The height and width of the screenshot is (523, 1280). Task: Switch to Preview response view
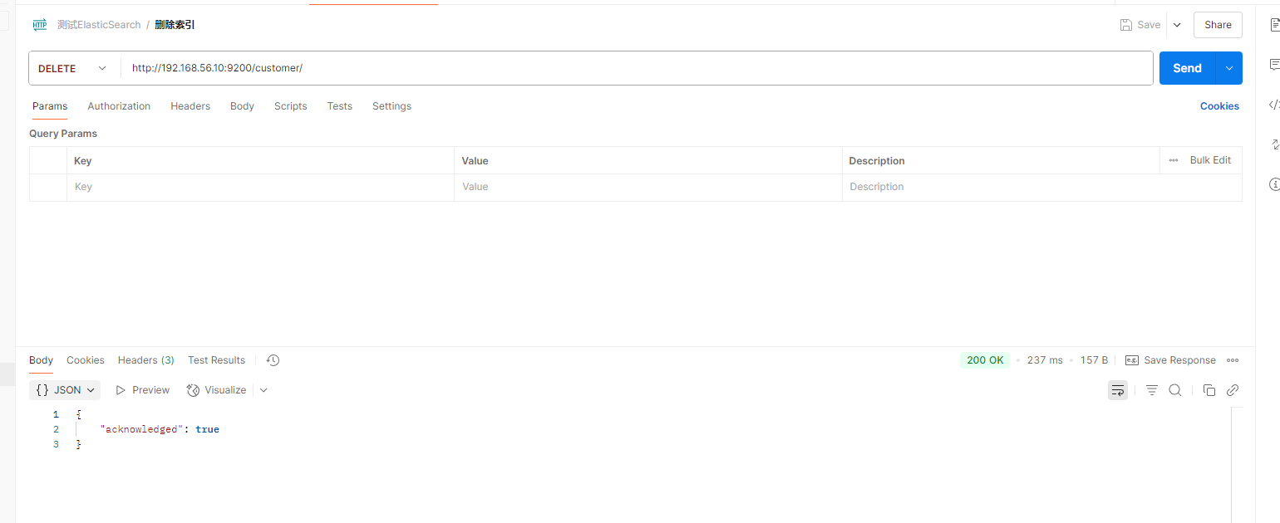(142, 390)
